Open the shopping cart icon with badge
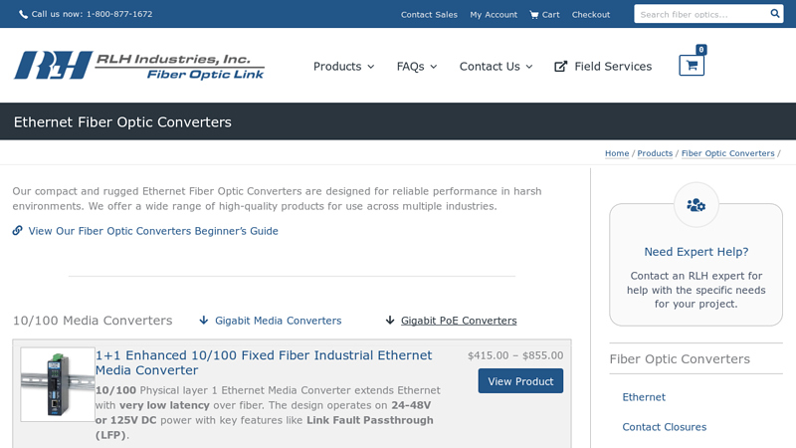The image size is (796, 448). click(691, 65)
